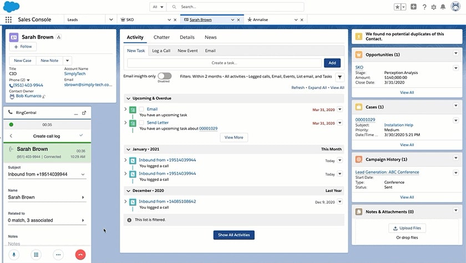466x263 pixels.
Task: Open the user profile avatar
Action: (x=455, y=6)
